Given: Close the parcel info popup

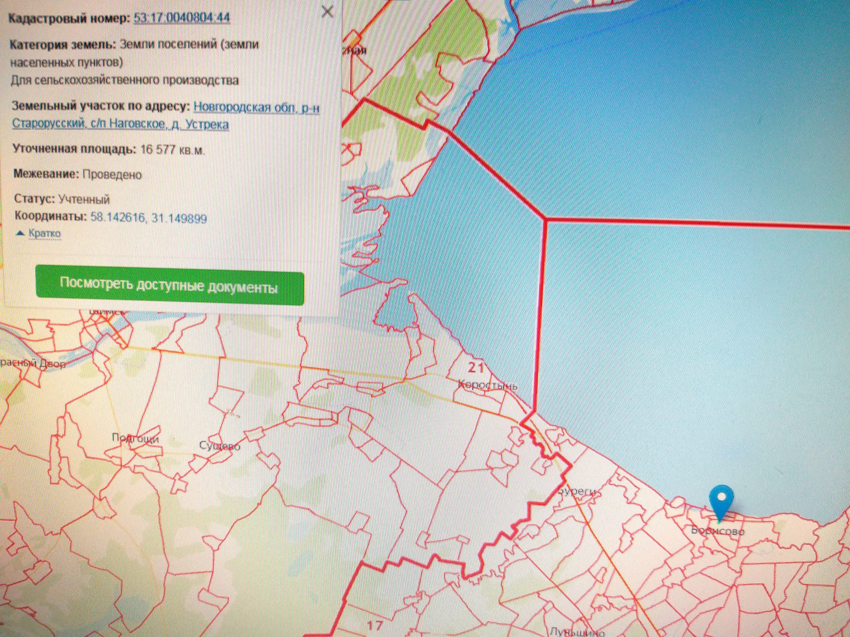Looking at the screenshot, I should 327,12.
